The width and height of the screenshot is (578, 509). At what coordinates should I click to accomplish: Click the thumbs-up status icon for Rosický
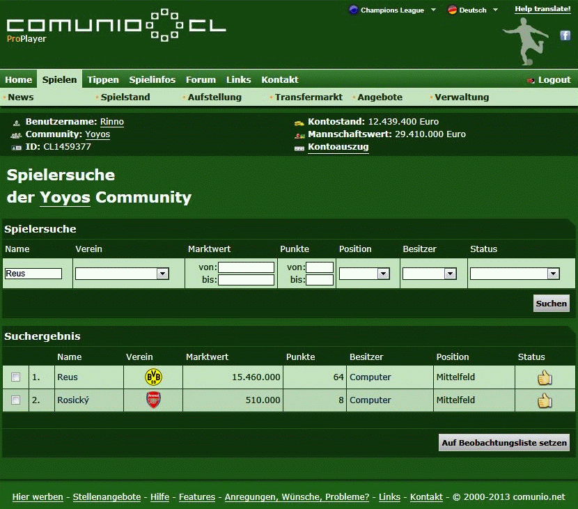point(544,400)
